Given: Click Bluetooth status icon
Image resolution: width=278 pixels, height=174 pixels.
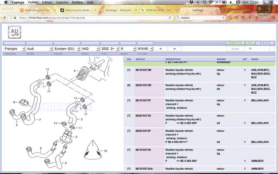Looking at the screenshot, I should tap(198, 2).
